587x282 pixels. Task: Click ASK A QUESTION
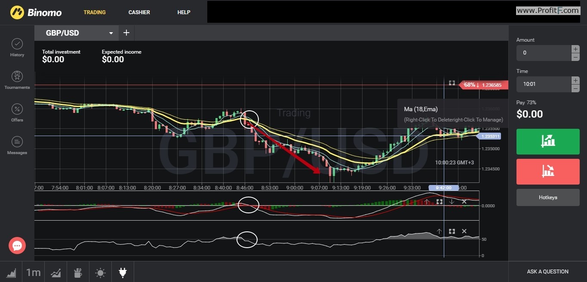coord(547,272)
